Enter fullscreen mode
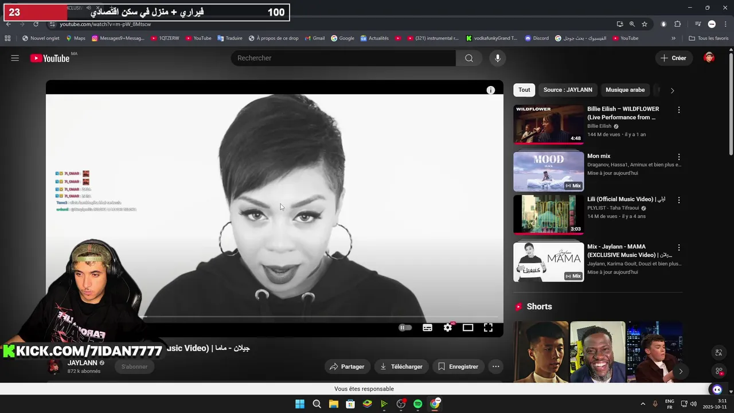This screenshot has height=413, width=734. [488, 328]
